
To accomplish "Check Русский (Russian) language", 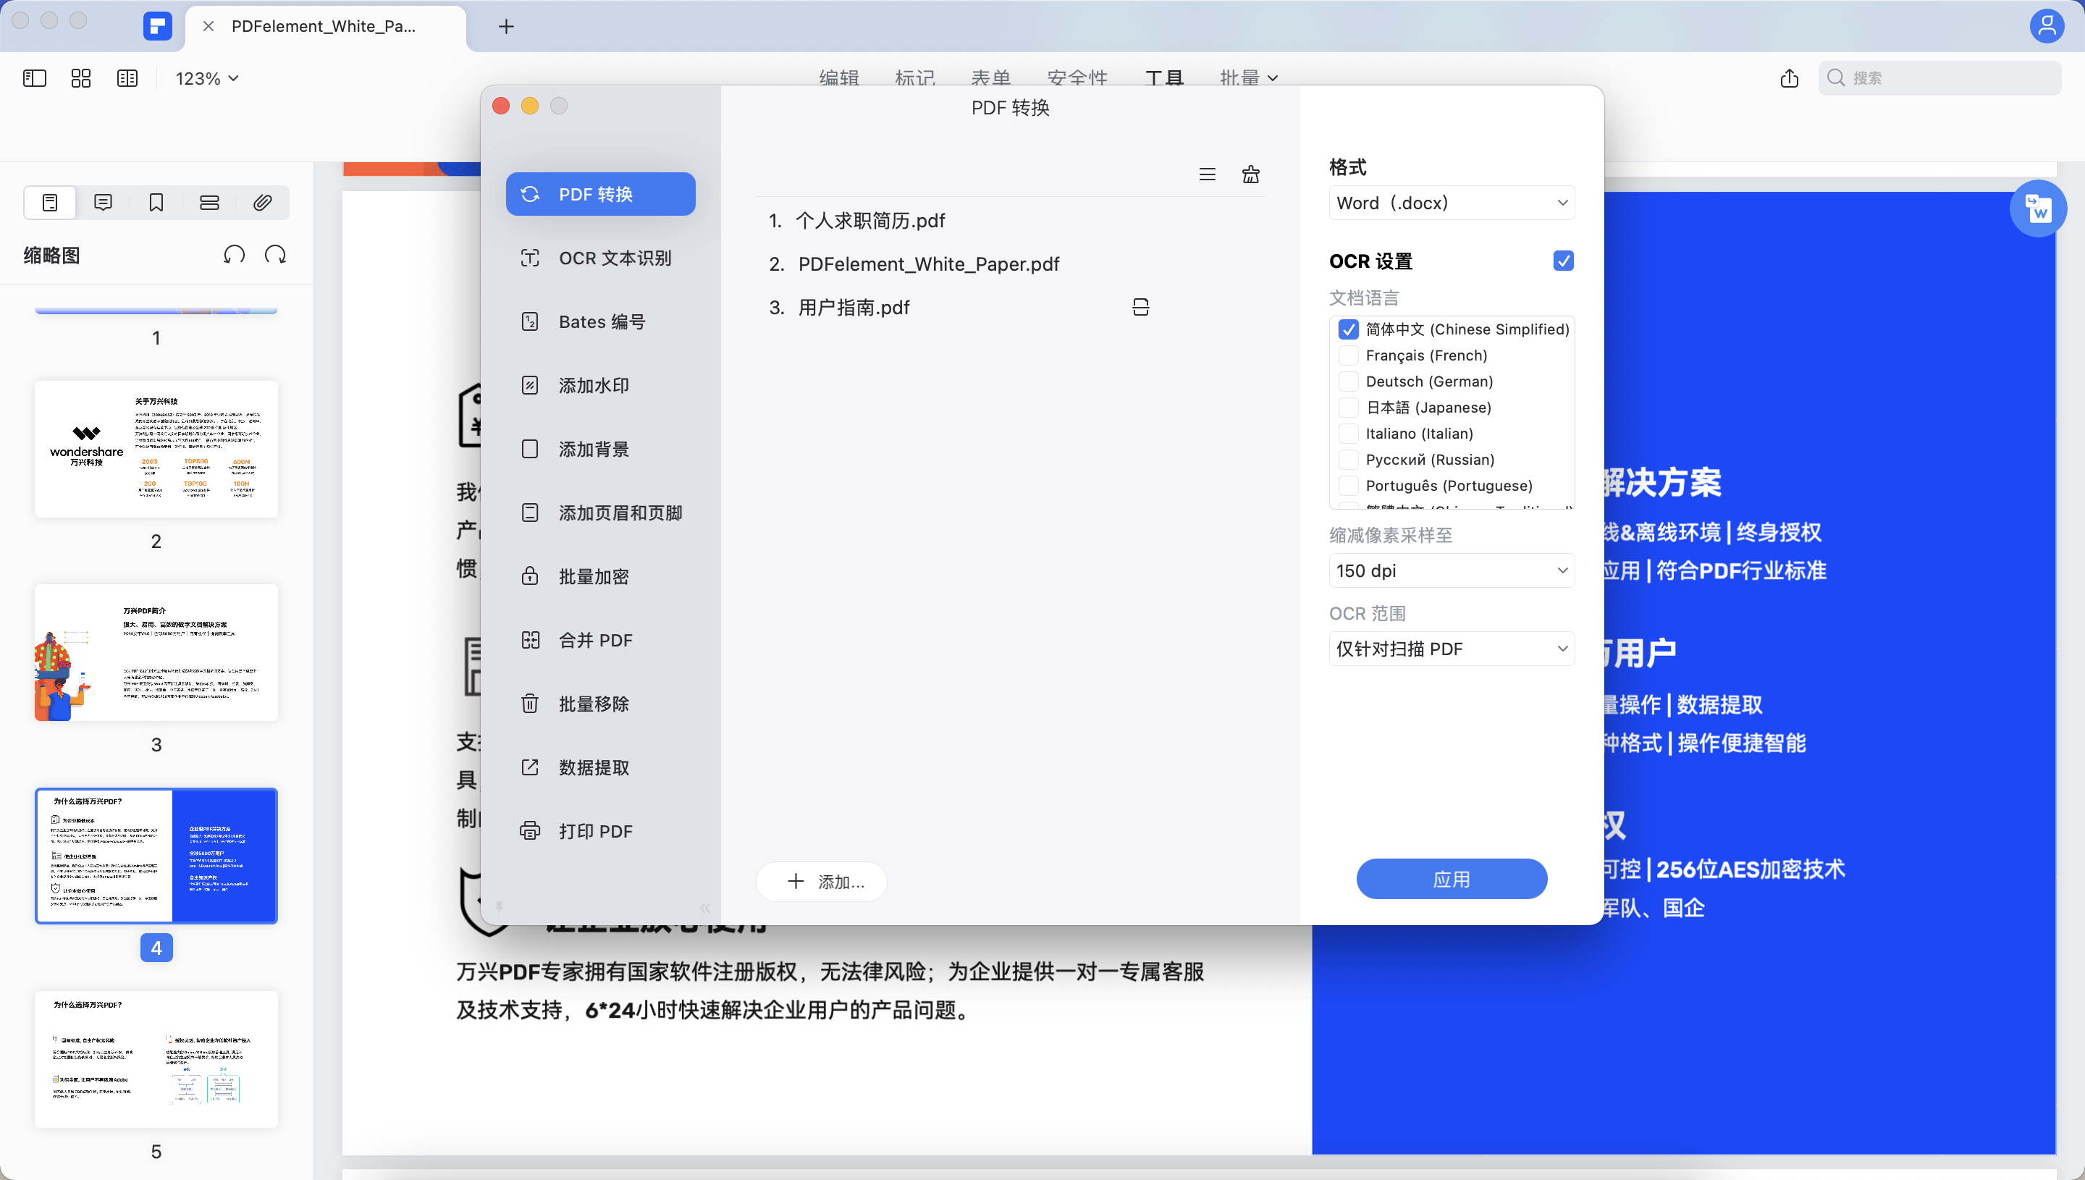I will click(1349, 460).
